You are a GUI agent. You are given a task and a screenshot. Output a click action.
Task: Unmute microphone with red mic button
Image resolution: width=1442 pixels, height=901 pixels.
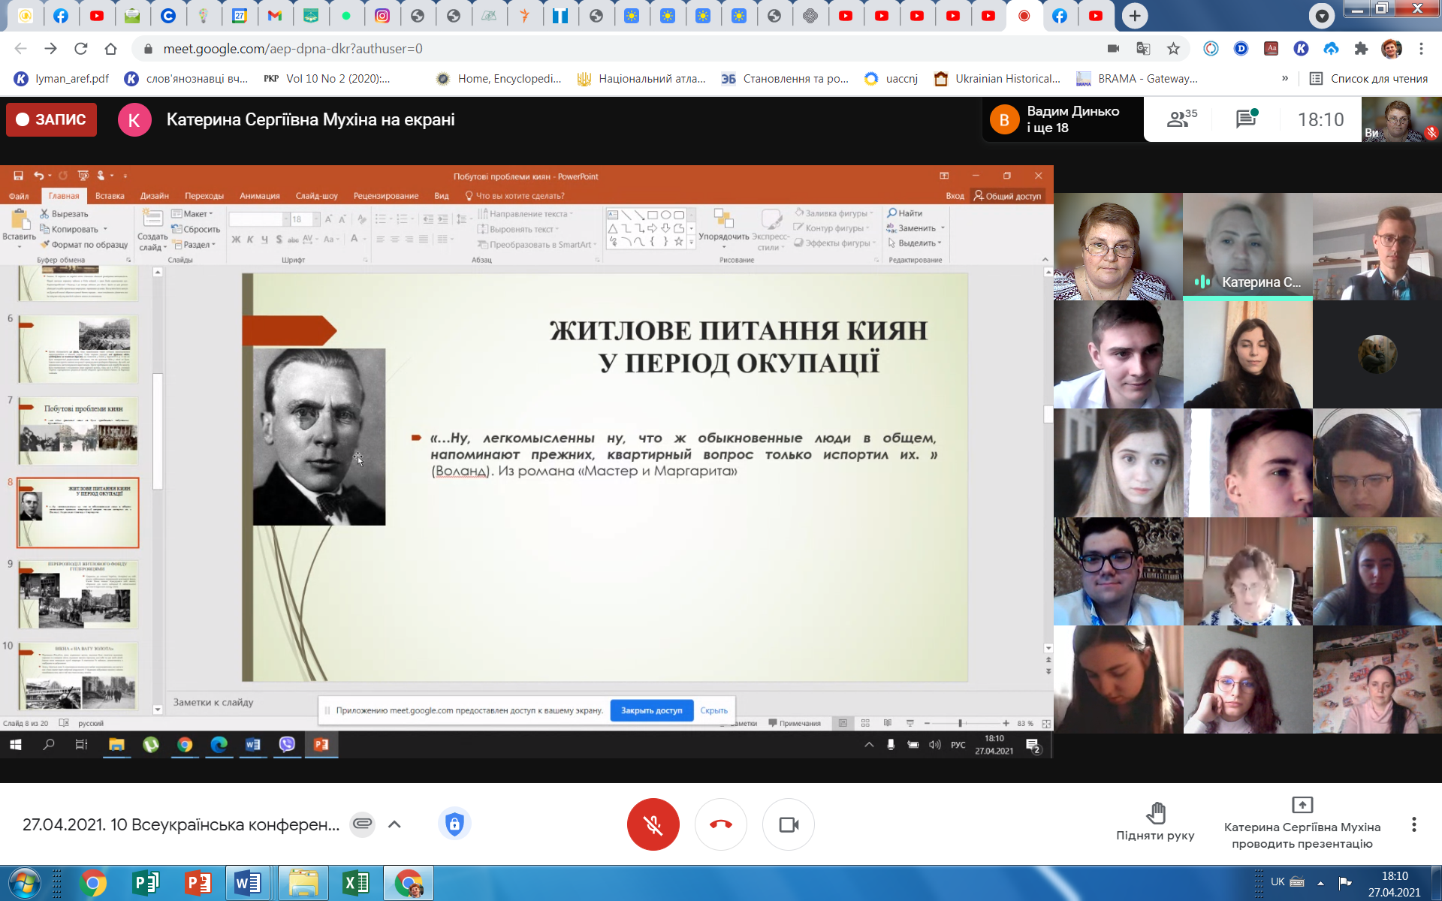click(653, 824)
